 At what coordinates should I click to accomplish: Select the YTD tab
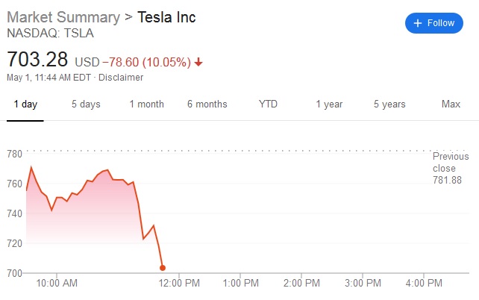point(268,104)
